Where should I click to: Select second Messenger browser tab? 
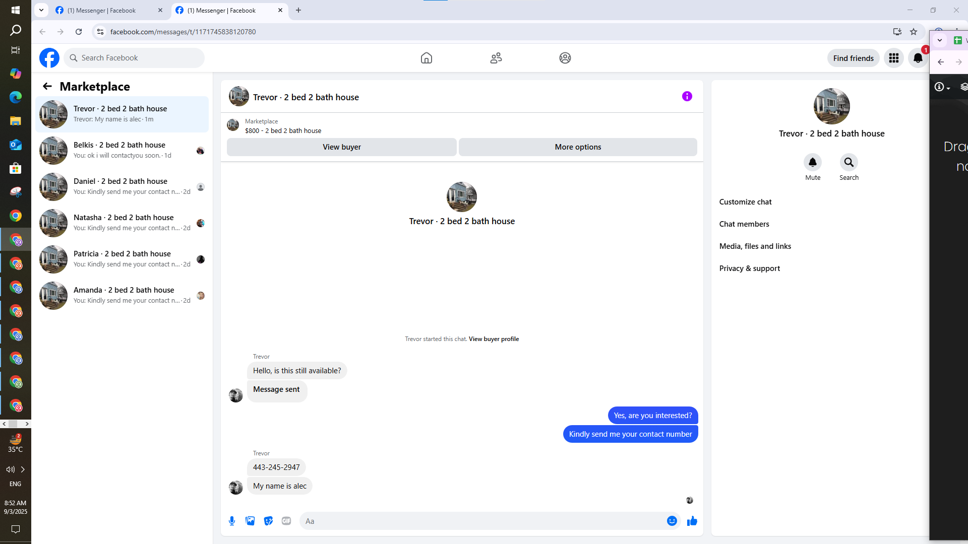[x=229, y=10]
